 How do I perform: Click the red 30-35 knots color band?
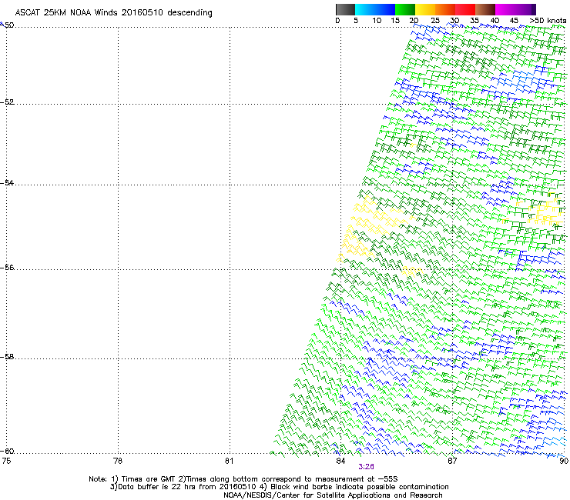point(465,9)
